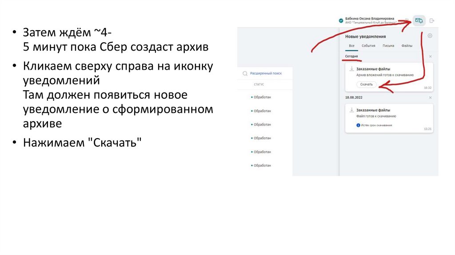Open notification settings gear icon

(x=430, y=36)
